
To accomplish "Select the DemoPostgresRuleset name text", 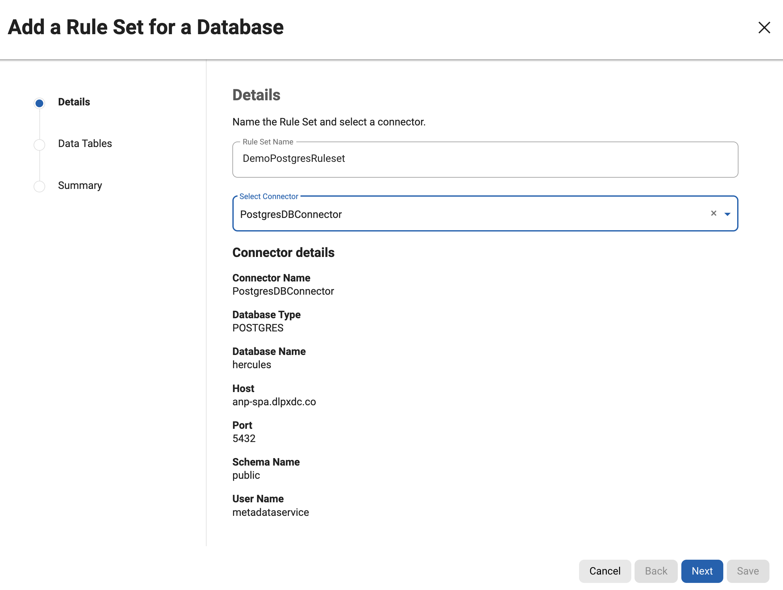I will (293, 158).
